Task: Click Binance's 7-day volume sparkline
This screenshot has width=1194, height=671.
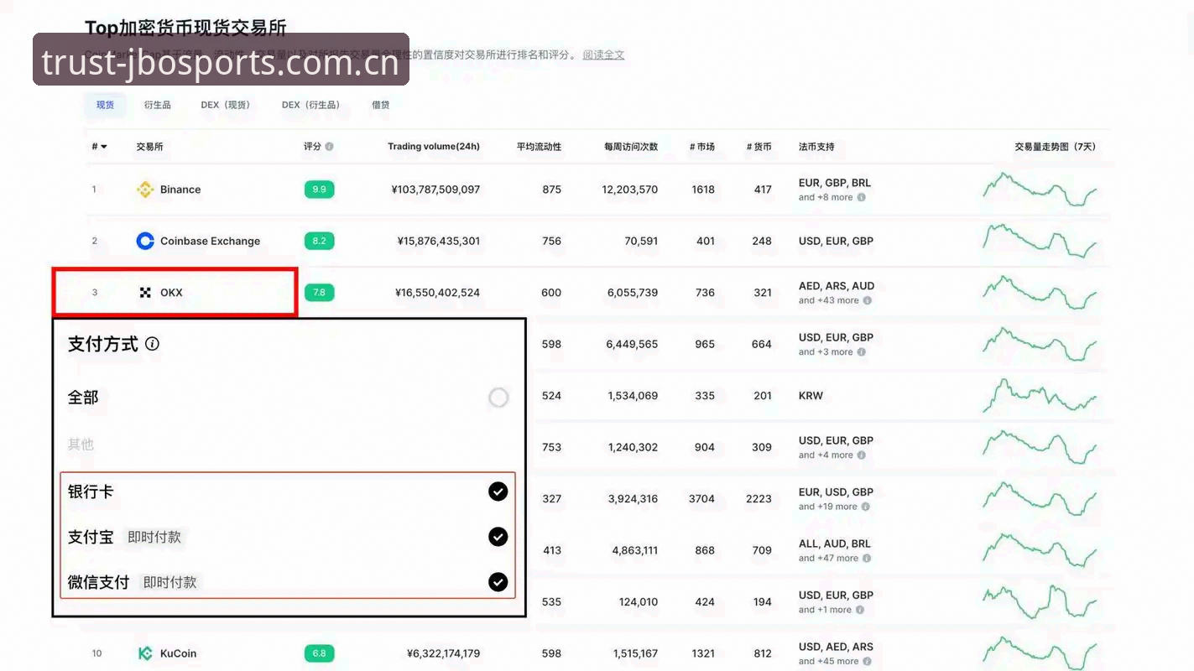Action: [x=1040, y=190]
